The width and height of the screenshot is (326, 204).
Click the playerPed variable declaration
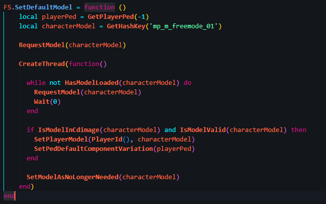59,17
